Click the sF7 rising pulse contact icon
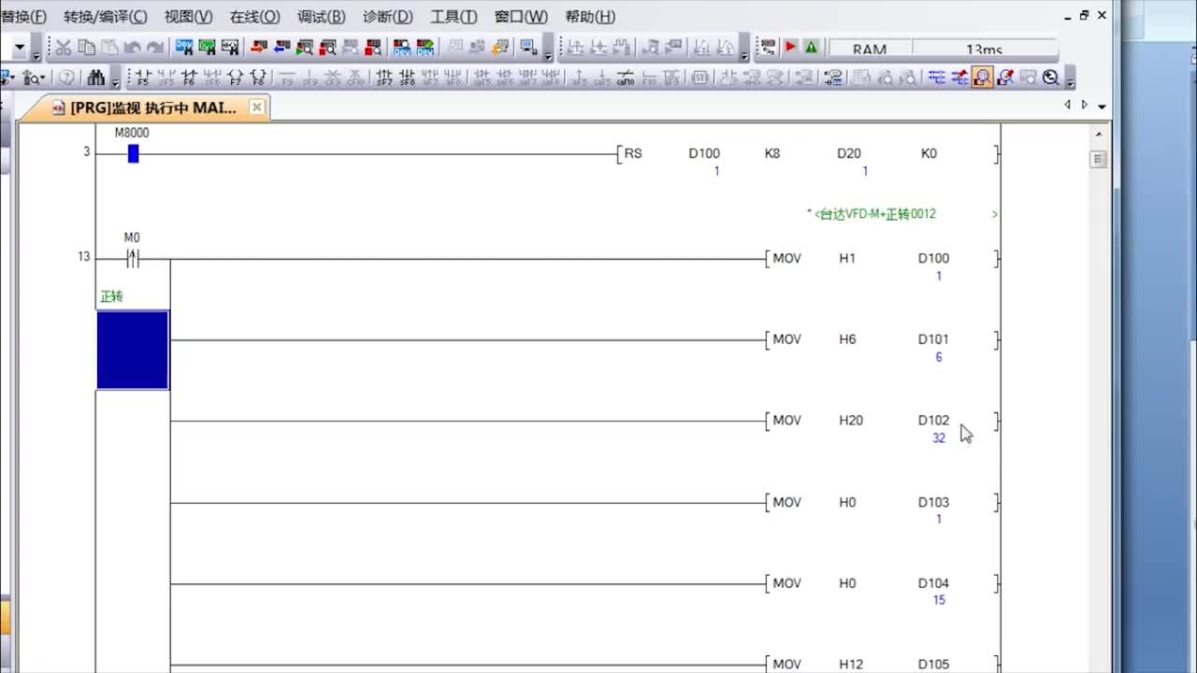 pos(384,78)
